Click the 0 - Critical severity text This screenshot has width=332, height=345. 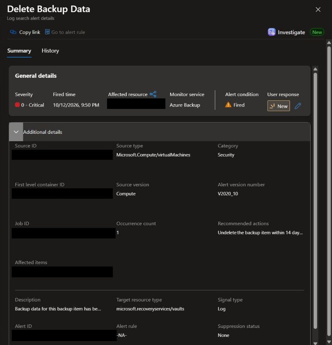point(33,105)
